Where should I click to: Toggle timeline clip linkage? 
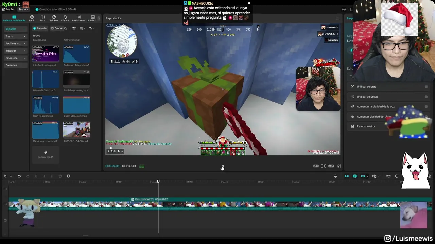coord(363,176)
